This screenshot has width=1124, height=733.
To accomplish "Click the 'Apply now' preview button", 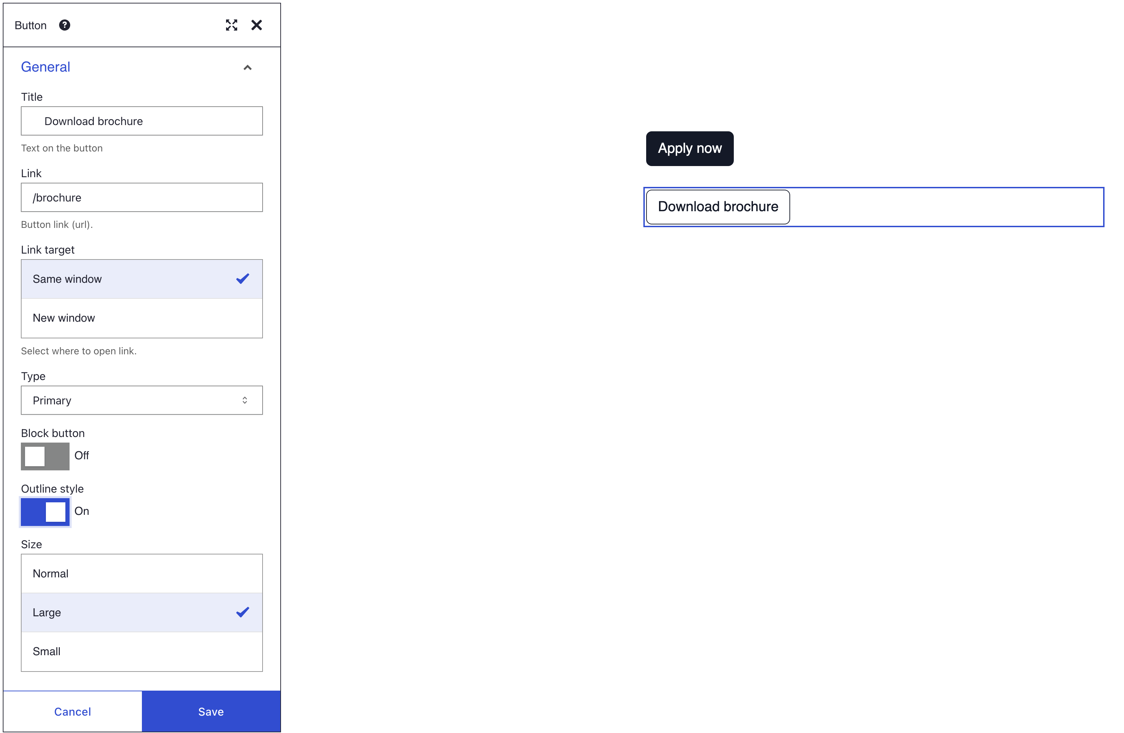I will pos(690,149).
